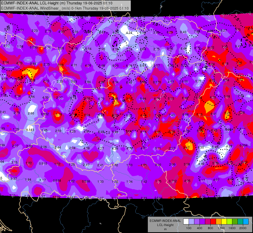This screenshot has height=233, width=253.
Task: Click the grid value 6.88
Action: tap(186, 114)
